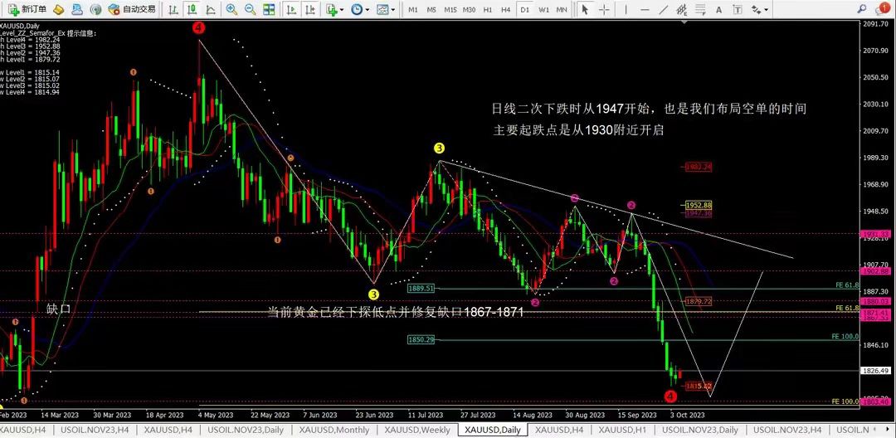Toggle AutoTrading (自动交易)
Screen dimensions: 896x438
(x=131, y=10)
